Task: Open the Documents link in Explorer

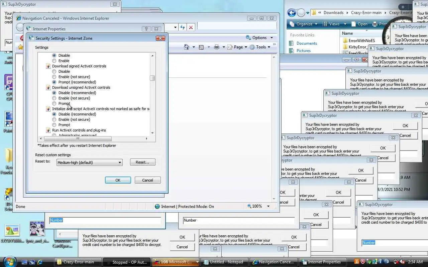Action: (x=307, y=43)
